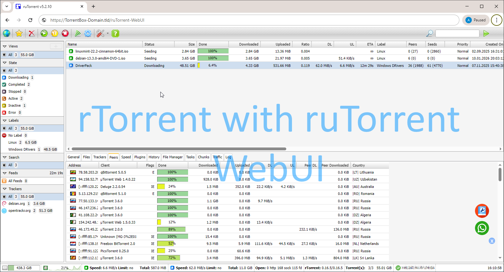Image resolution: width=504 pixels, height=272 pixels.
Task: Click the yellow star Create Torrent icon
Action: [x=19, y=33]
